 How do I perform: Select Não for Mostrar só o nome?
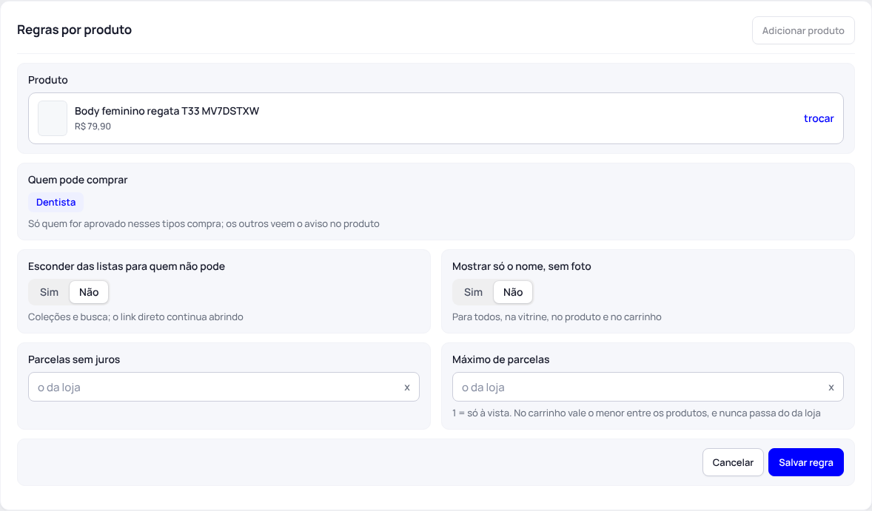pos(513,292)
